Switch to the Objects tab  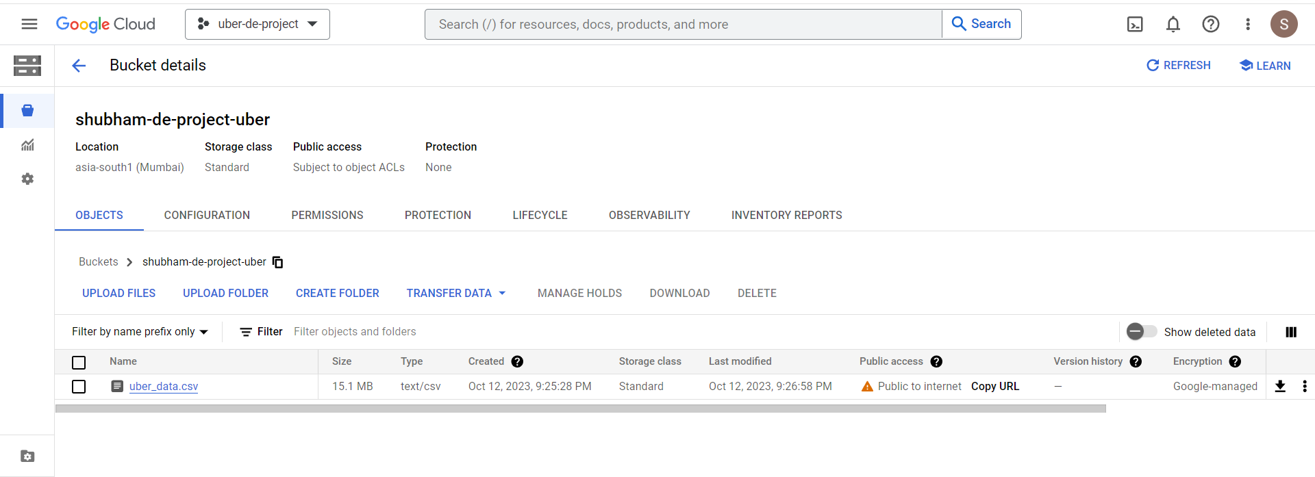99,215
